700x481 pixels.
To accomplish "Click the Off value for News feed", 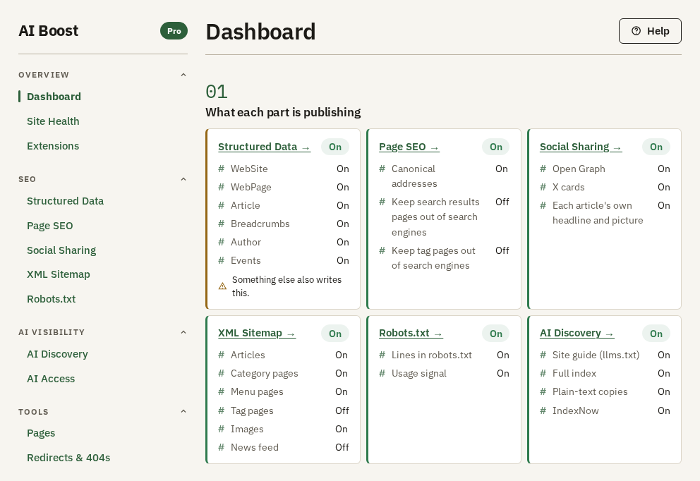I will coord(342,447).
